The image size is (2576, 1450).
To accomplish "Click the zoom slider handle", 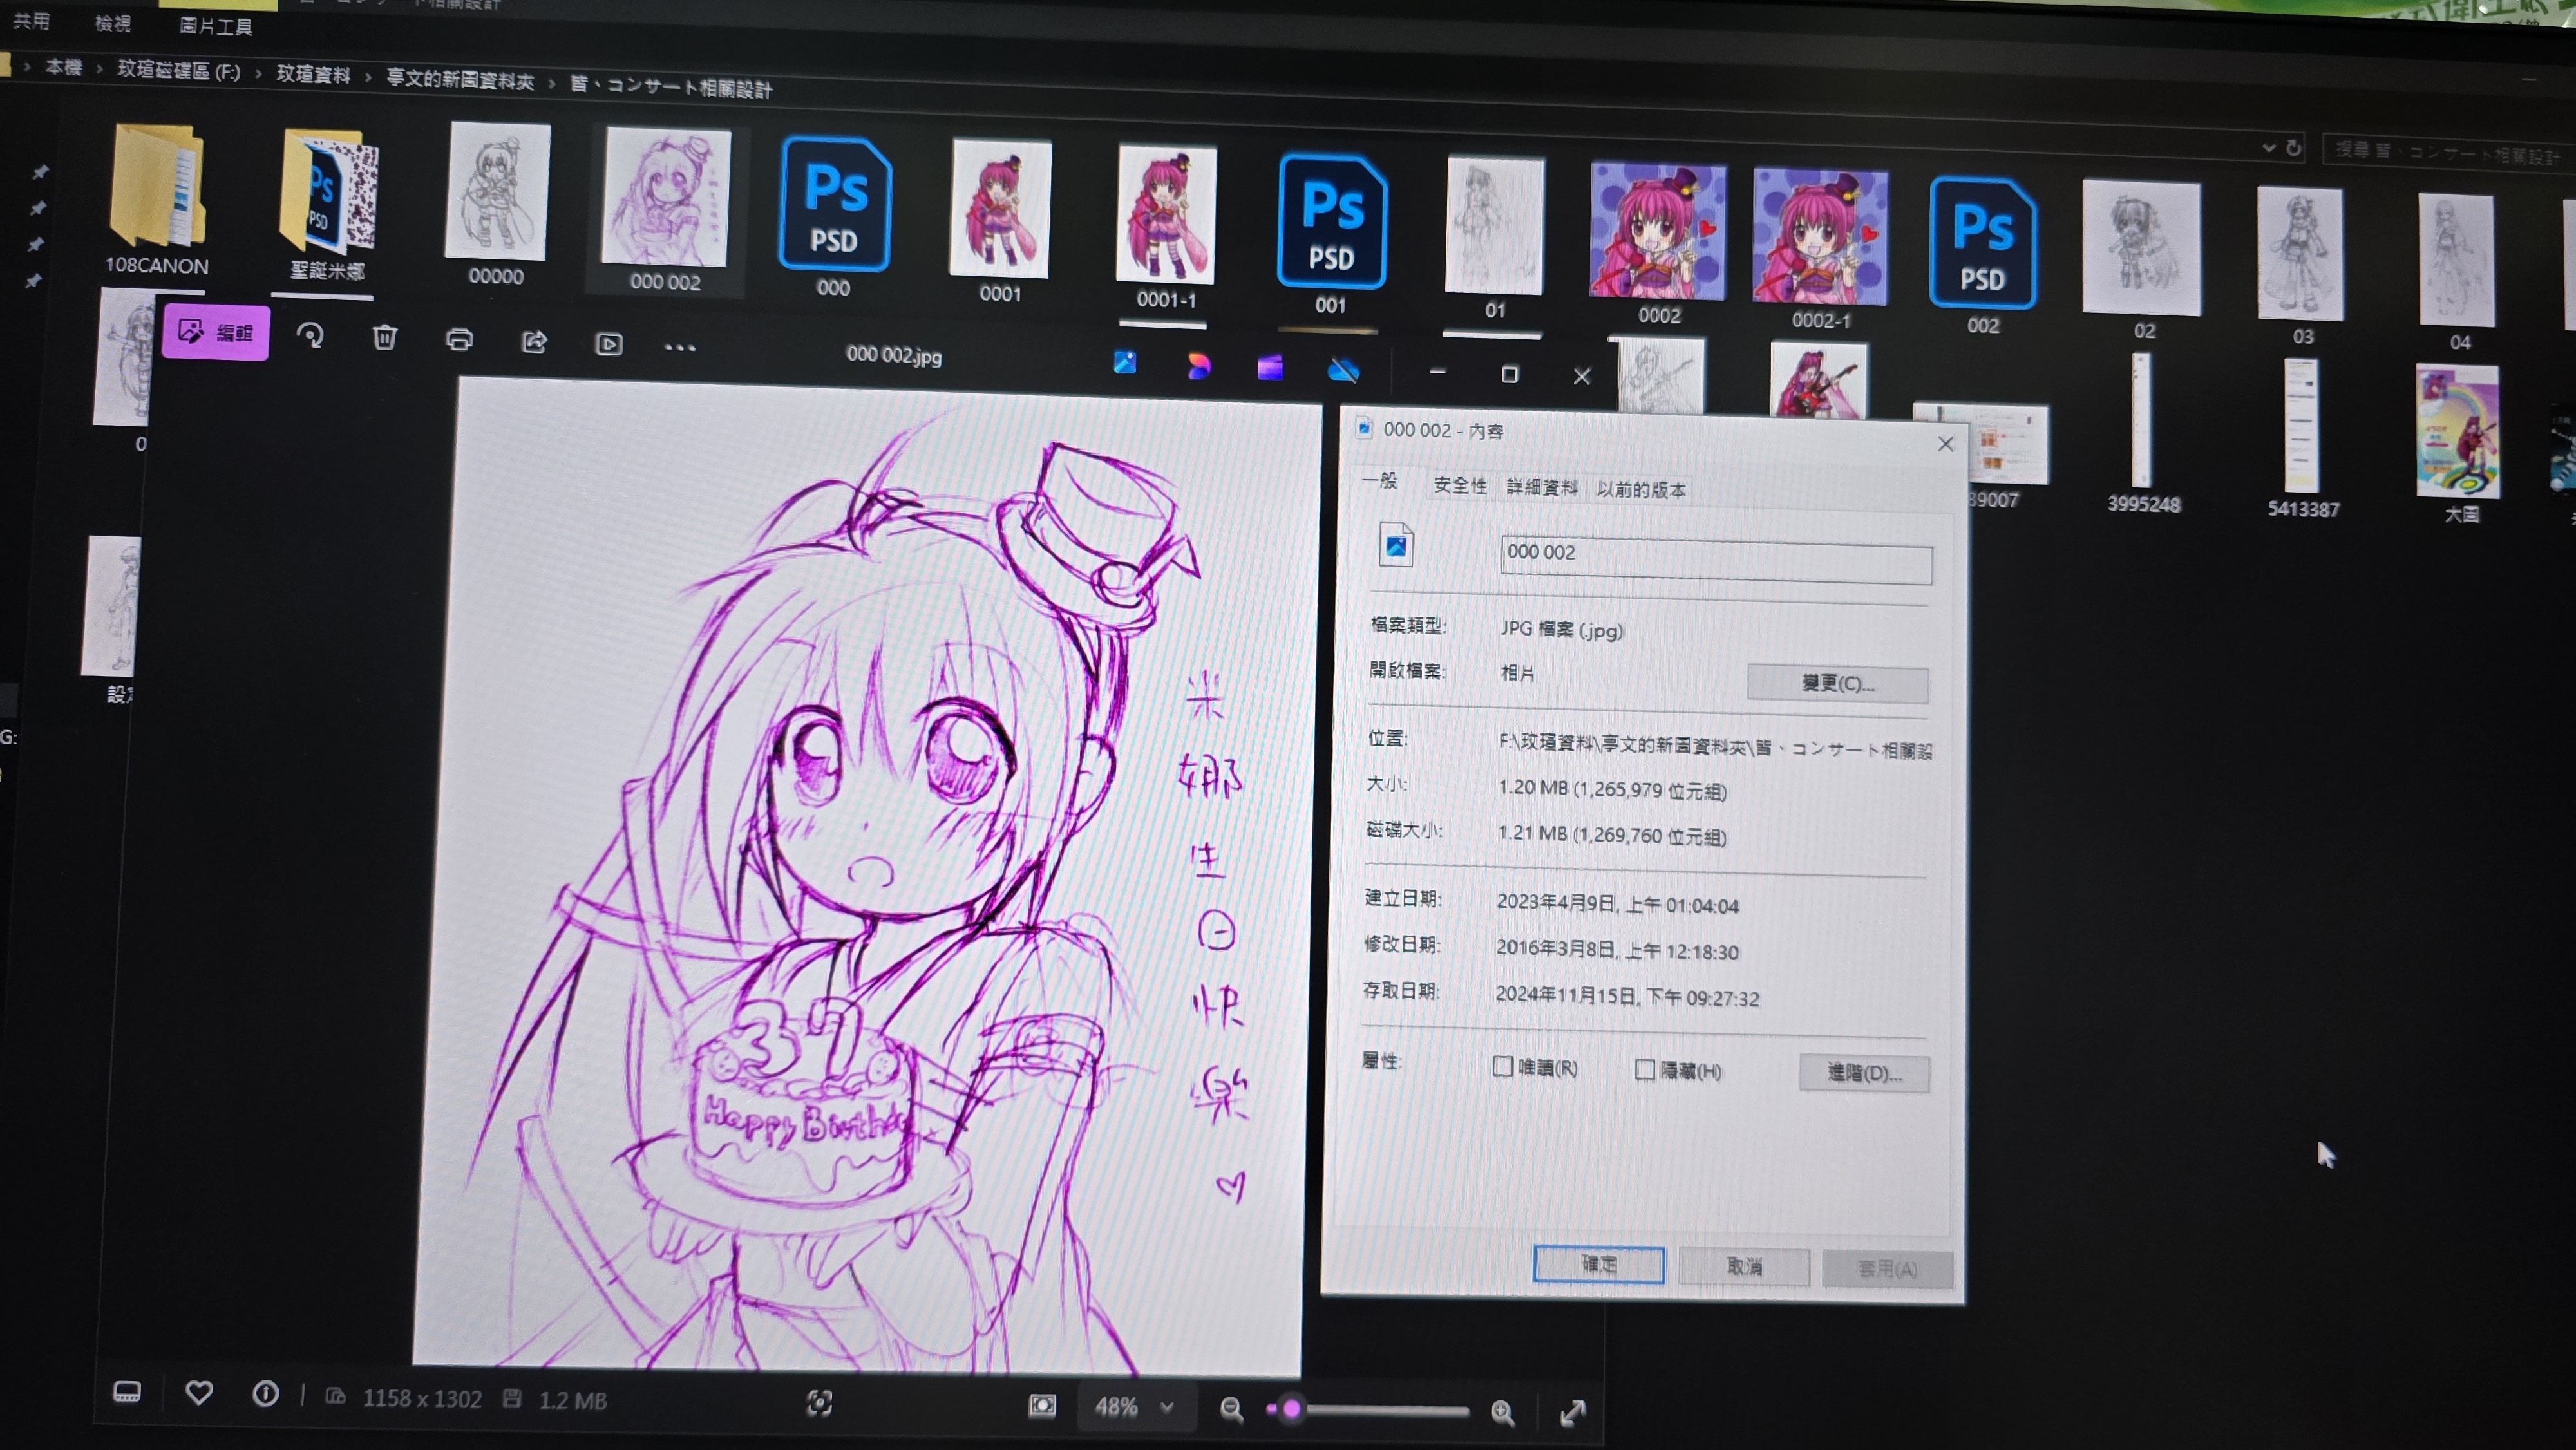I will click(1291, 1409).
